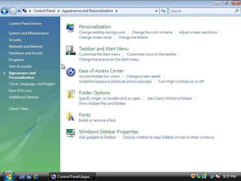
Task: Click Adjust screen resolution
Action: coord(198,32)
